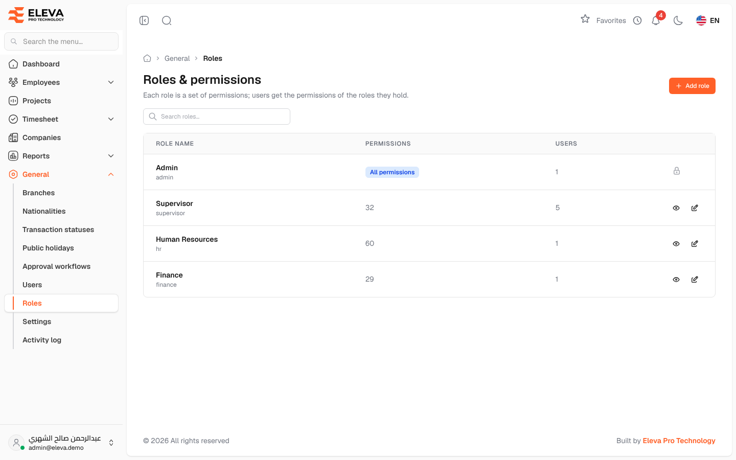Collapse the sidebar panel icon
The height and width of the screenshot is (460, 736).
[144, 20]
